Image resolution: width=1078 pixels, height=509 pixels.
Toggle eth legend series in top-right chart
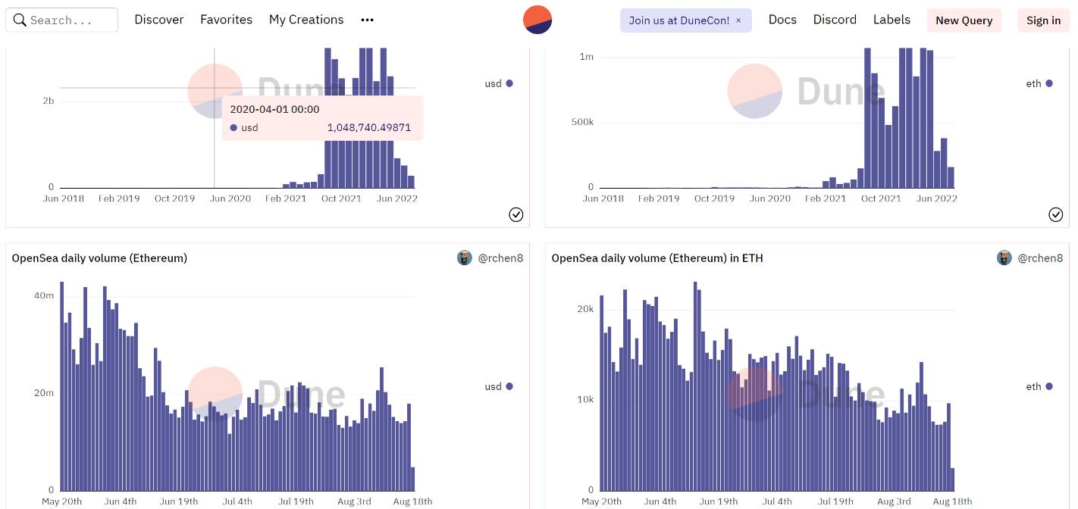(x=1039, y=83)
